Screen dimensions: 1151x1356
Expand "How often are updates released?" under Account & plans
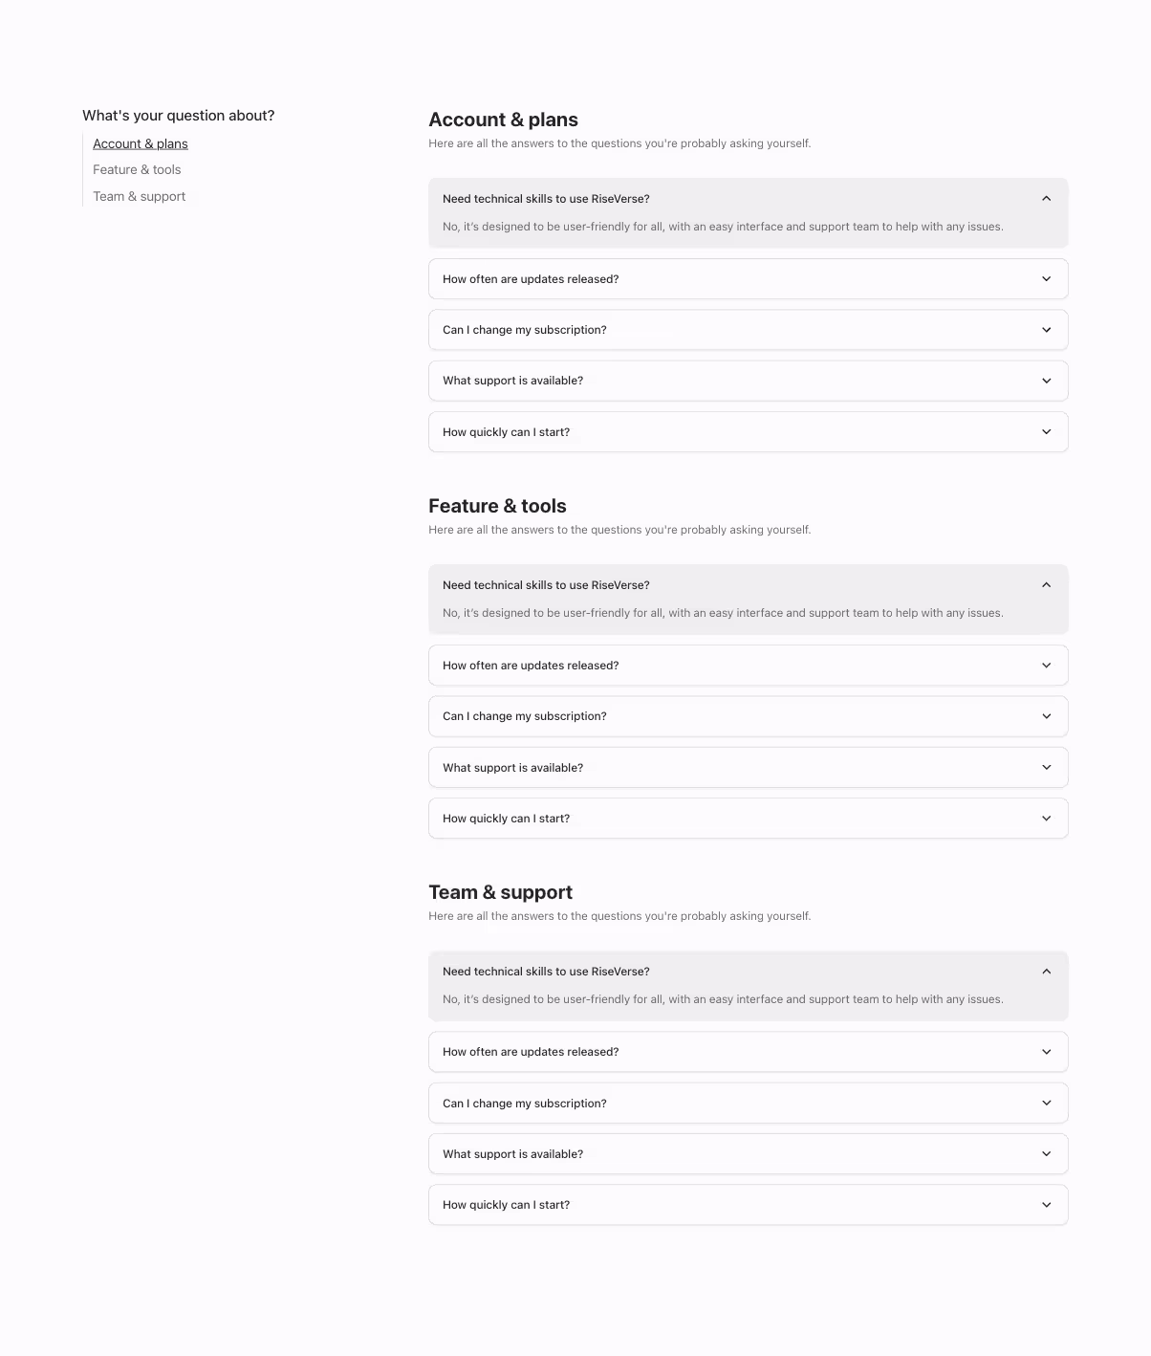point(749,278)
